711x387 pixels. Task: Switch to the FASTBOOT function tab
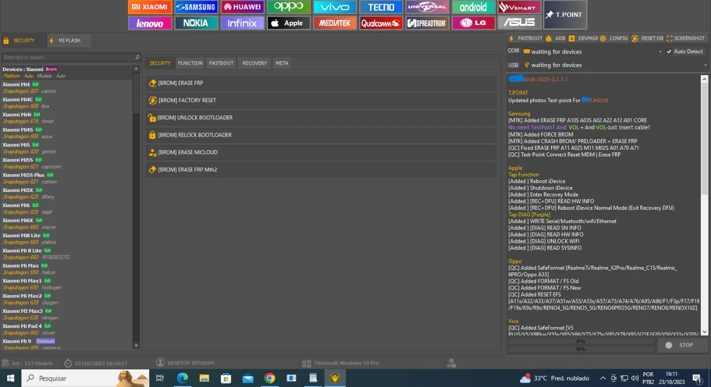pyautogui.click(x=221, y=63)
